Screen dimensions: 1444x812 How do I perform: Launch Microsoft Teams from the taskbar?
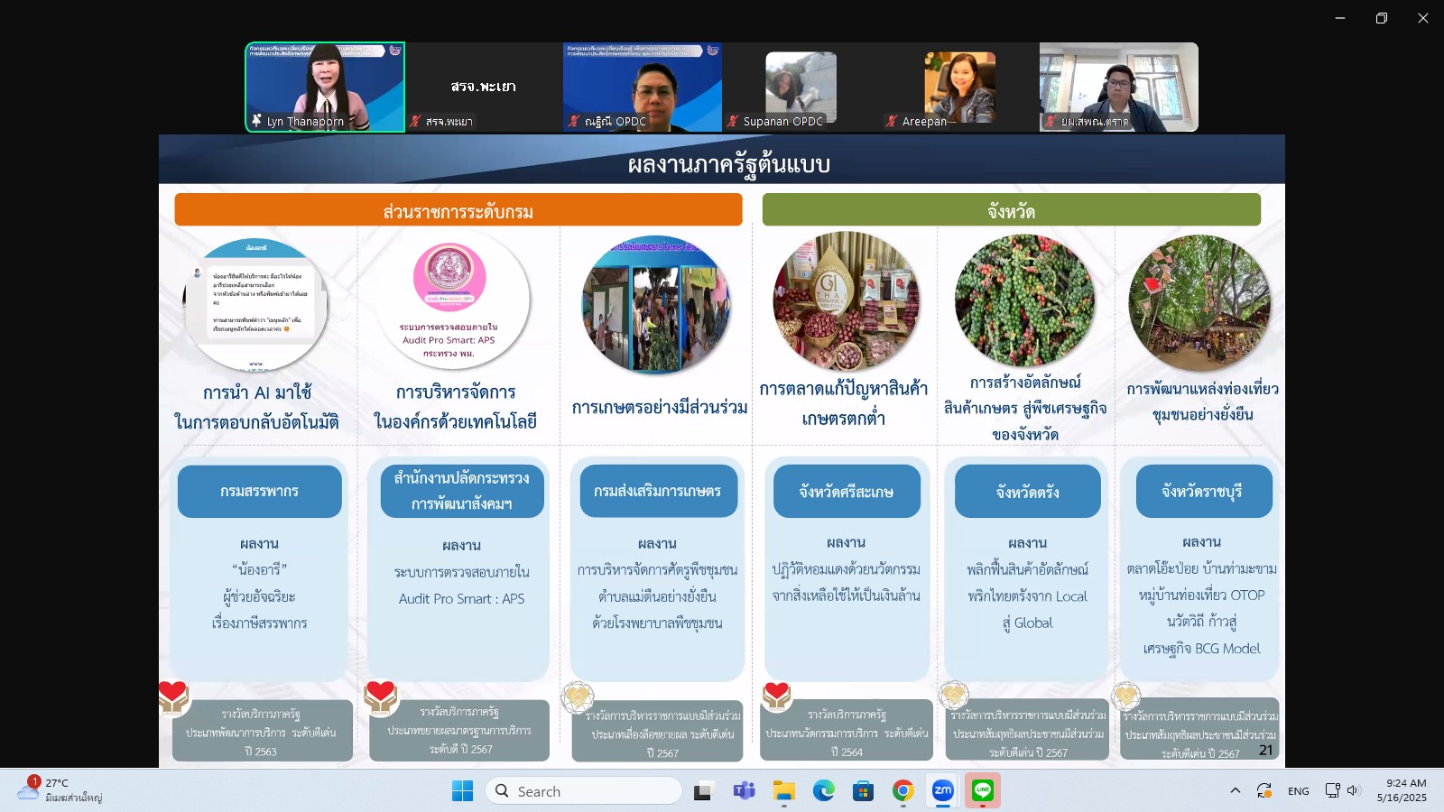[x=744, y=791]
